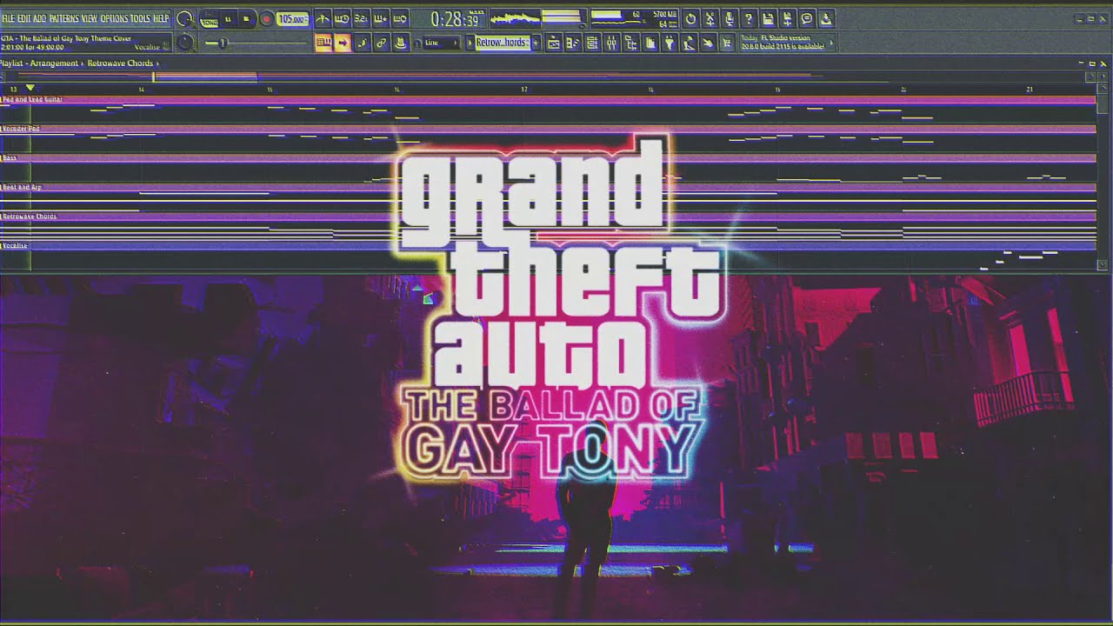Toggle multilink to controllers chain icon
The image size is (1113, 626).
tap(382, 43)
